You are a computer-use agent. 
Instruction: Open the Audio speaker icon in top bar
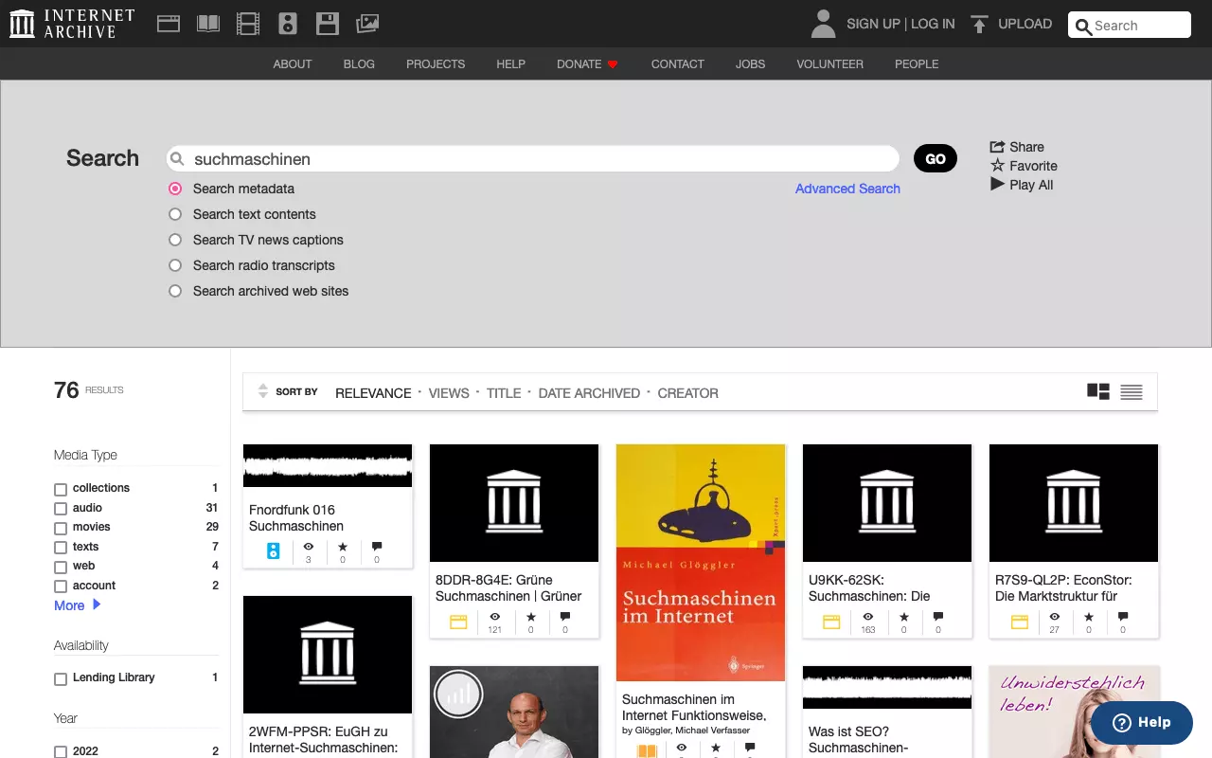[288, 24]
